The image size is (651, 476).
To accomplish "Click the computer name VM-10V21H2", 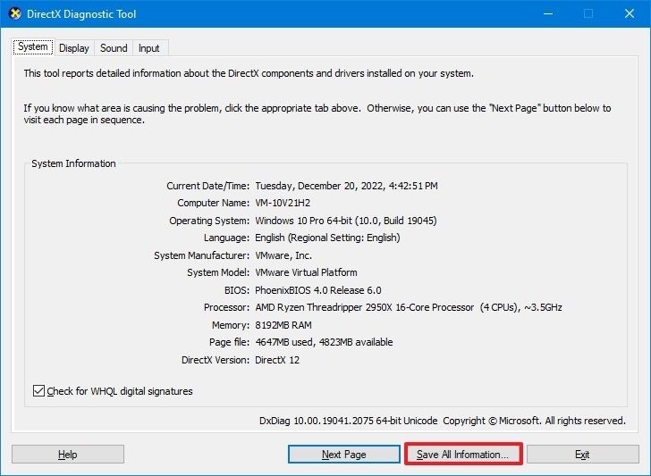I will click(x=289, y=203).
